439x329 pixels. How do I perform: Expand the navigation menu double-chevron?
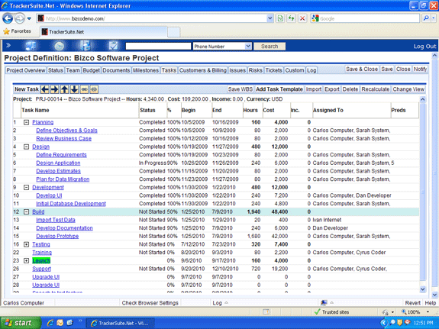(8, 45)
